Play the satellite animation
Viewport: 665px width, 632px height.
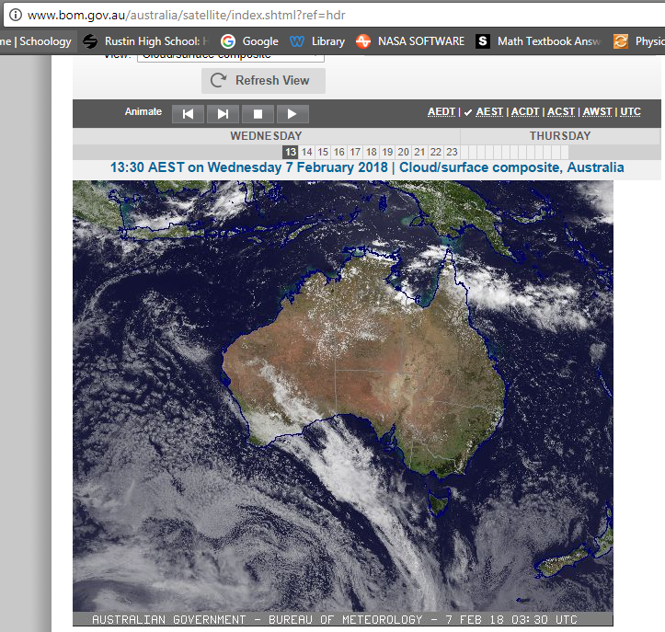click(x=292, y=114)
